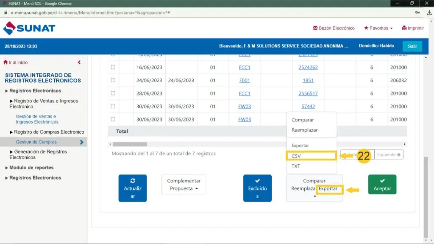Click the Actualizar refresh button
This screenshot has height=244, width=434.
pyautogui.click(x=133, y=188)
